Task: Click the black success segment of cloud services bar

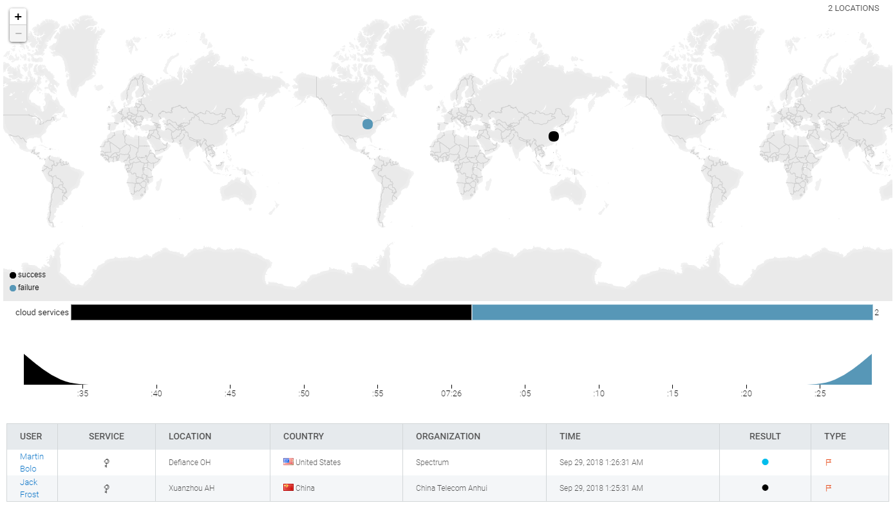Action: (x=271, y=313)
